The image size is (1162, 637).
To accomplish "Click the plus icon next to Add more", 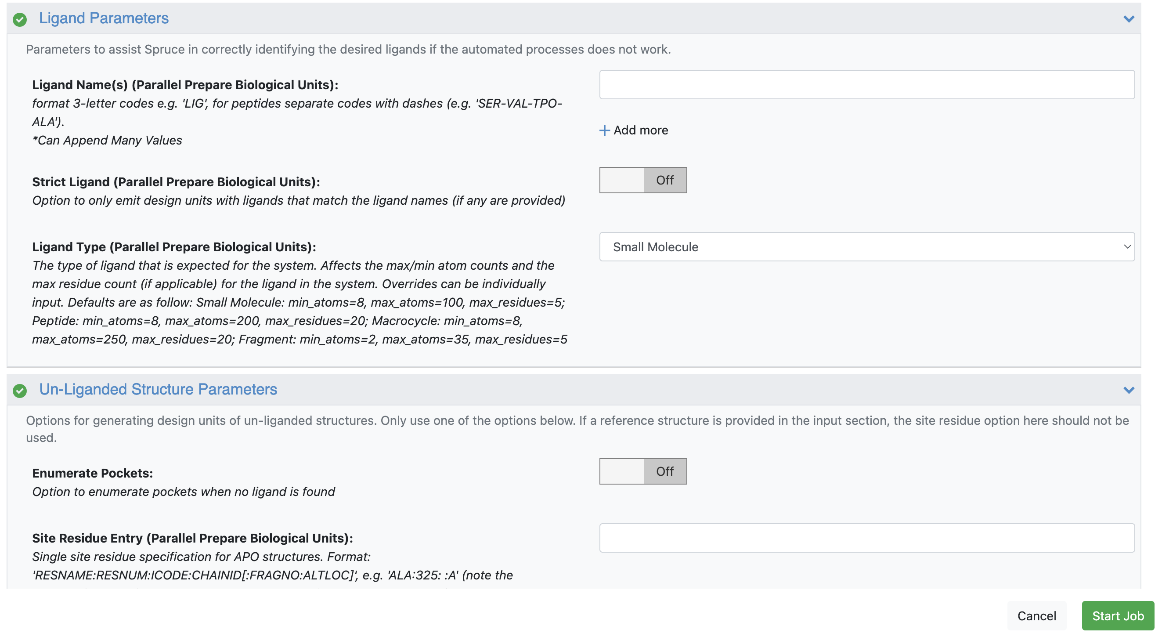I will 604,130.
